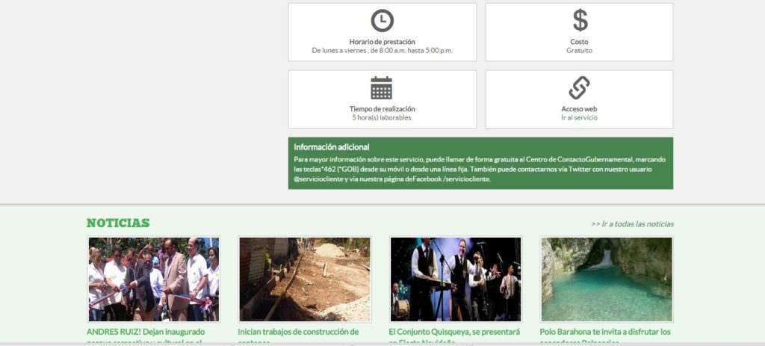765x346 pixels.
Task: Click the 'Horario de prestación' label
Action: [x=382, y=42]
